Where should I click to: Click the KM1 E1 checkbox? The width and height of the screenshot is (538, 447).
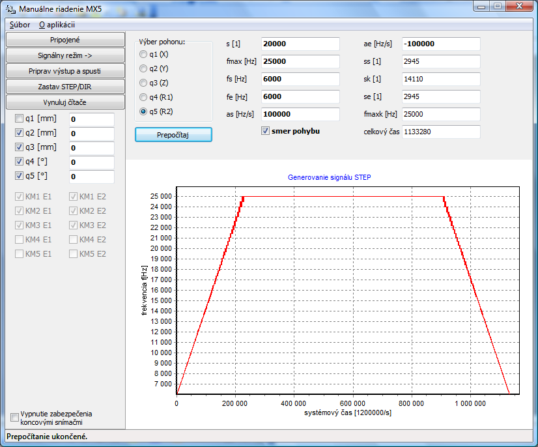[x=20, y=196]
